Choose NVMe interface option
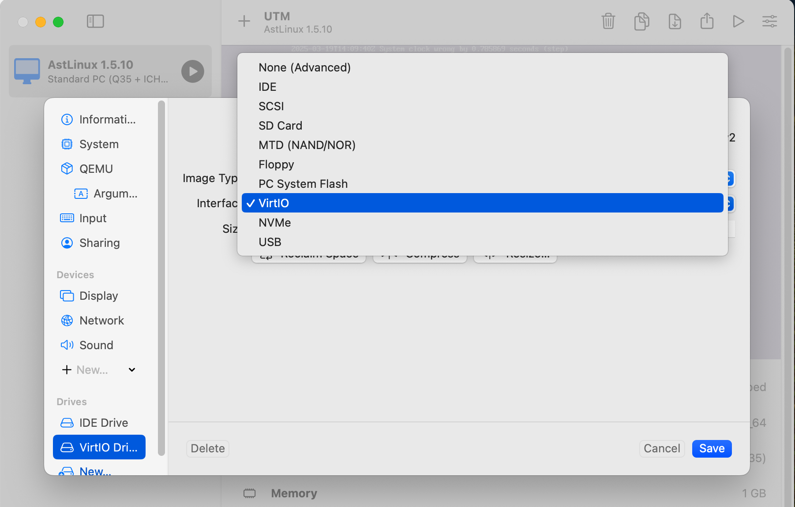795x507 pixels. point(483,223)
